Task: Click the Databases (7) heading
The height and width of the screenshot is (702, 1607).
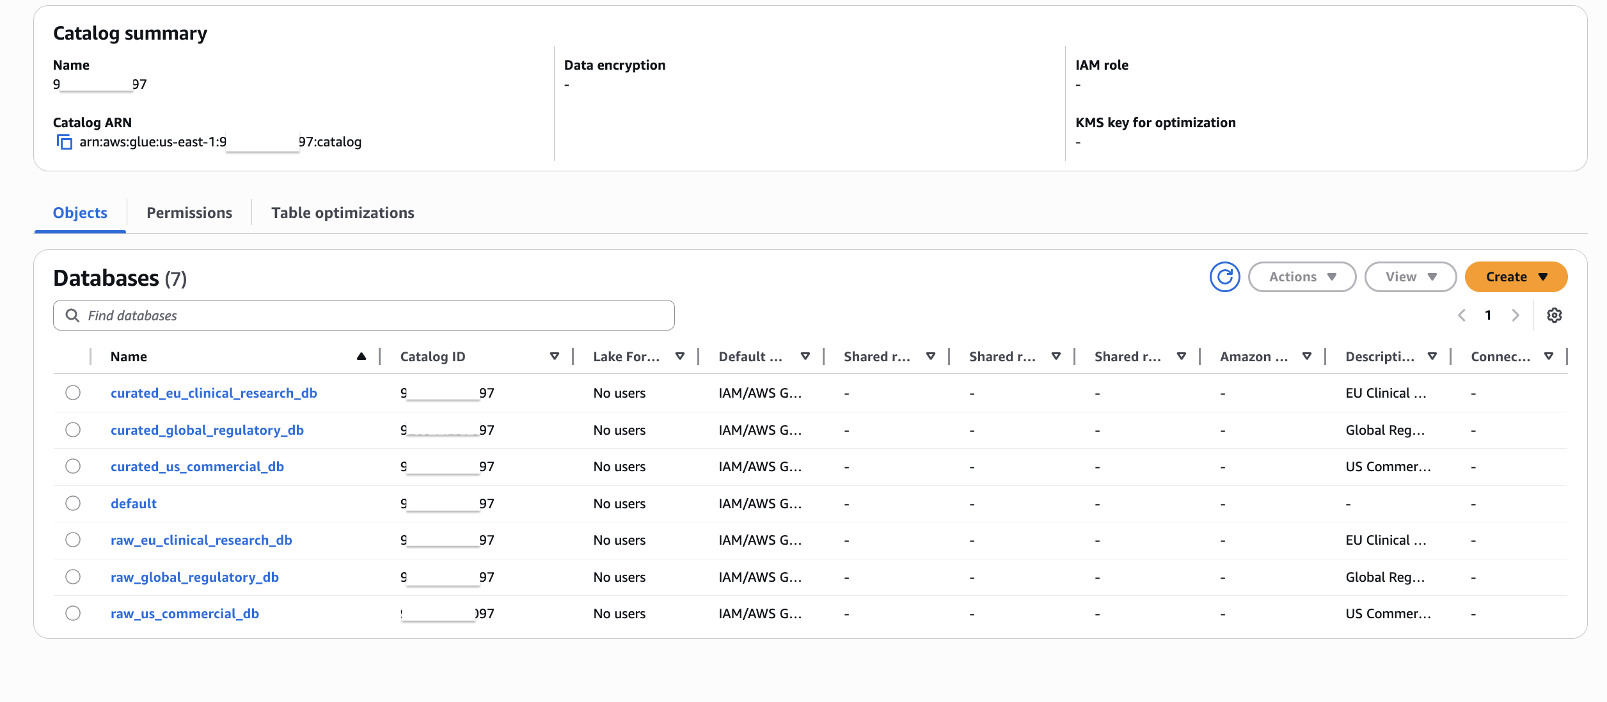Action: (x=120, y=278)
